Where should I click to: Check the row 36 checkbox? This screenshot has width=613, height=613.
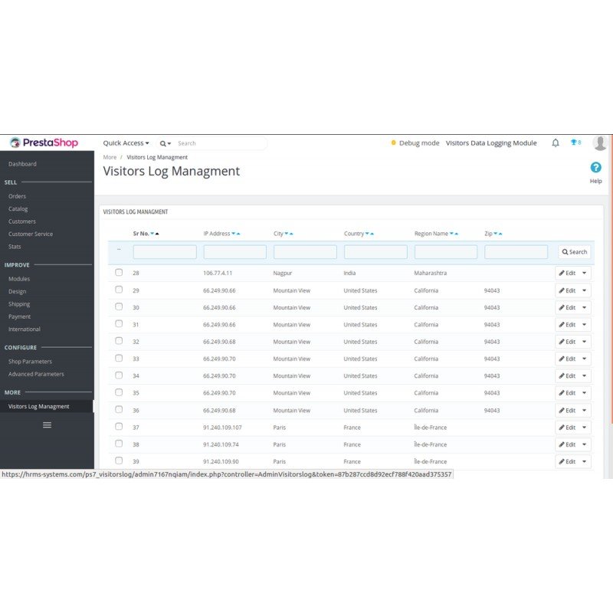click(x=119, y=409)
